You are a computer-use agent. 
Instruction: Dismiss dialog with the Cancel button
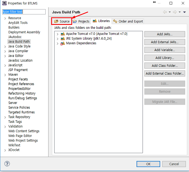coord(174,164)
